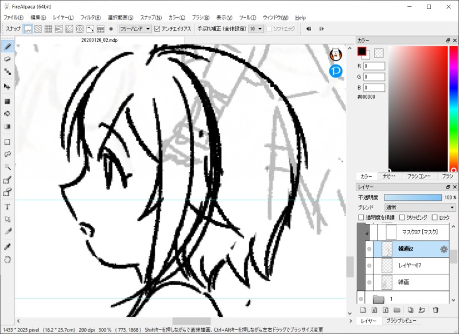The width and height of the screenshot is (459, 334).
Task: Open the フリーハンド dropdown
Action: click(135, 29)
